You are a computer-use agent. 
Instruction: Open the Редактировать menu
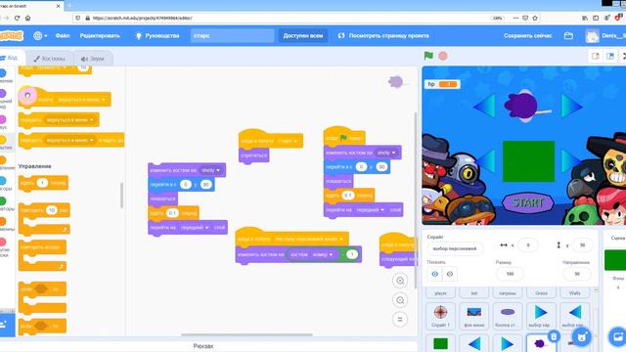pos(100,36)
